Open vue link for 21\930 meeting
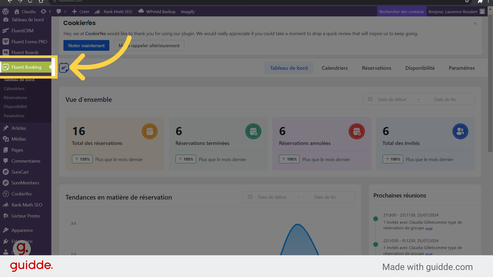 [x=429, y=228]
